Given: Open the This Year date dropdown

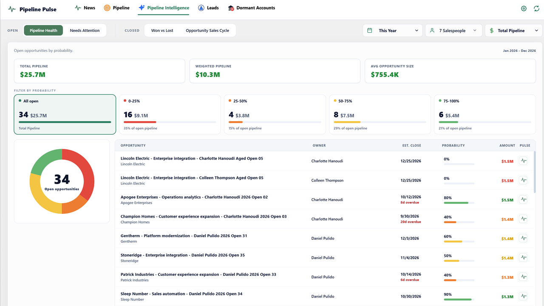Looking at the screenshot, I should (x=393, y=31).
